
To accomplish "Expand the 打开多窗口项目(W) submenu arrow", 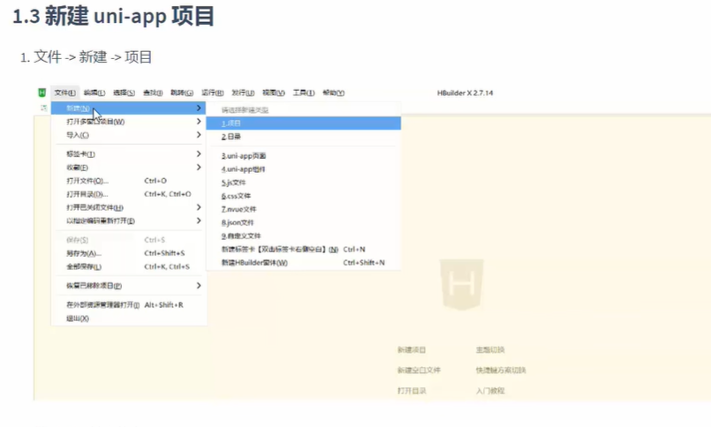I will coord(199,122).
